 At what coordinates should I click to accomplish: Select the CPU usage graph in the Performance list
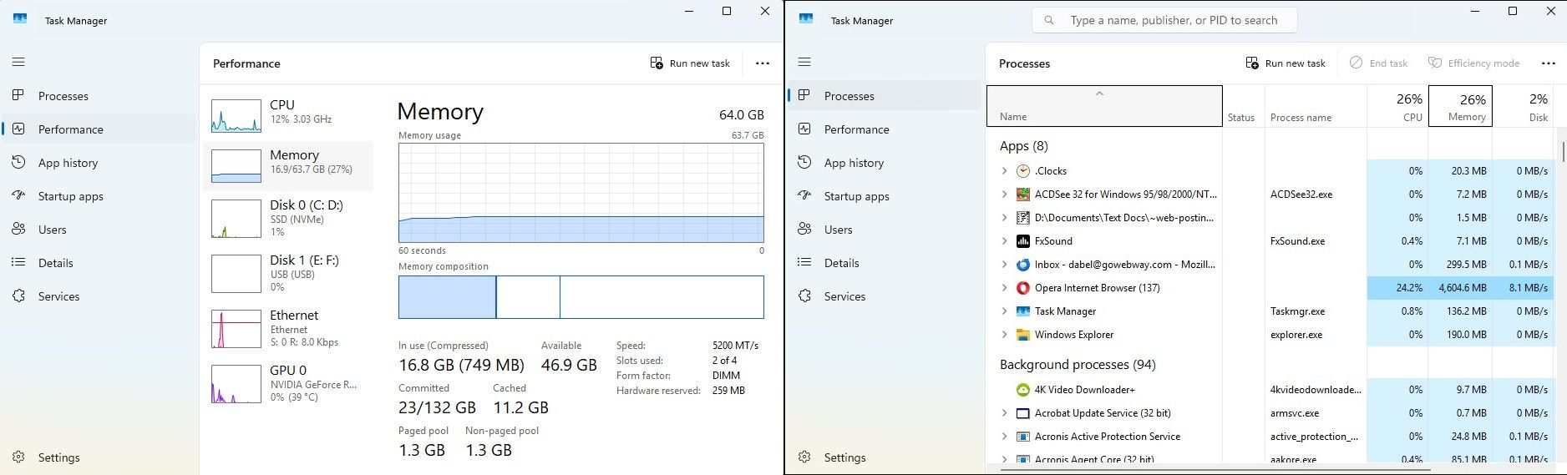coord(236,116)
